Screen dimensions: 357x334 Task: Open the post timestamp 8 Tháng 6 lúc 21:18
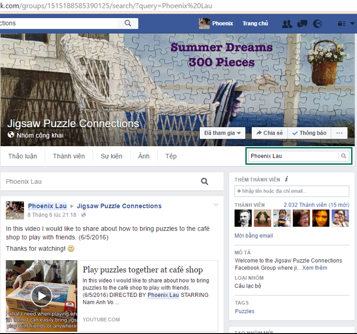pos(52,215)
